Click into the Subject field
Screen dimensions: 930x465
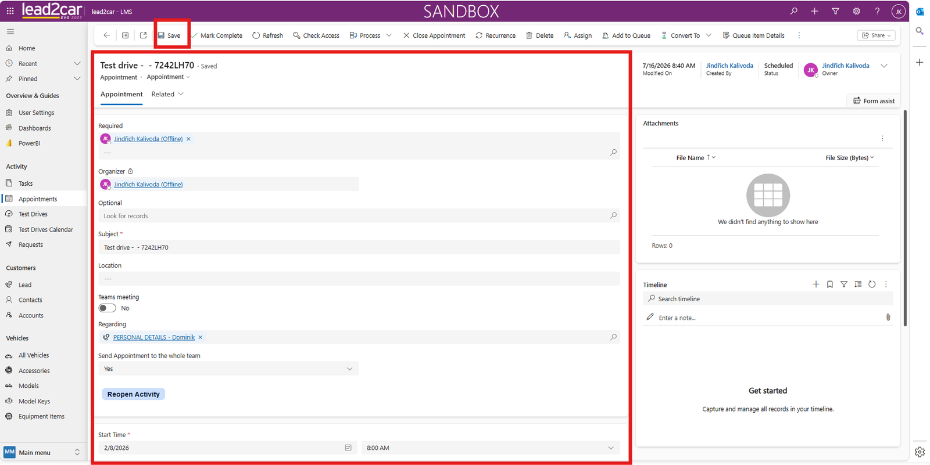tap(359, 247)
